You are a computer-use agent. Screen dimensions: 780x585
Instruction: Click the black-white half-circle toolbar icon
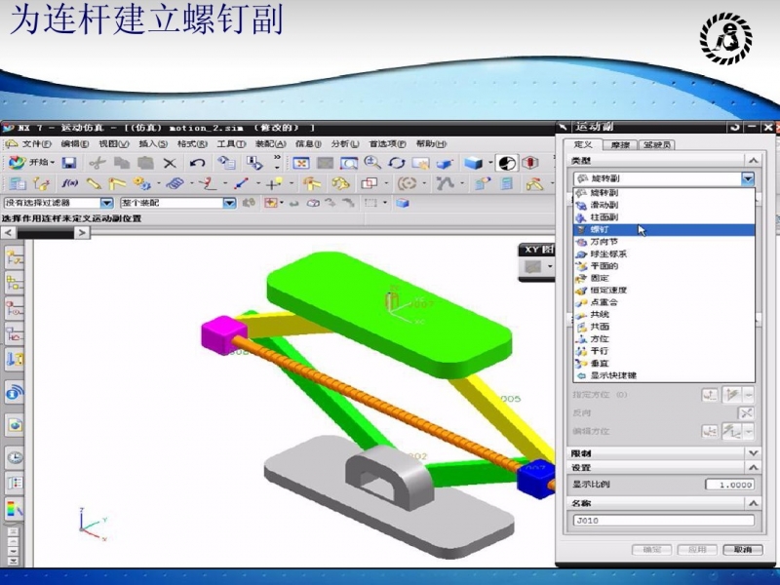(506, 163)
